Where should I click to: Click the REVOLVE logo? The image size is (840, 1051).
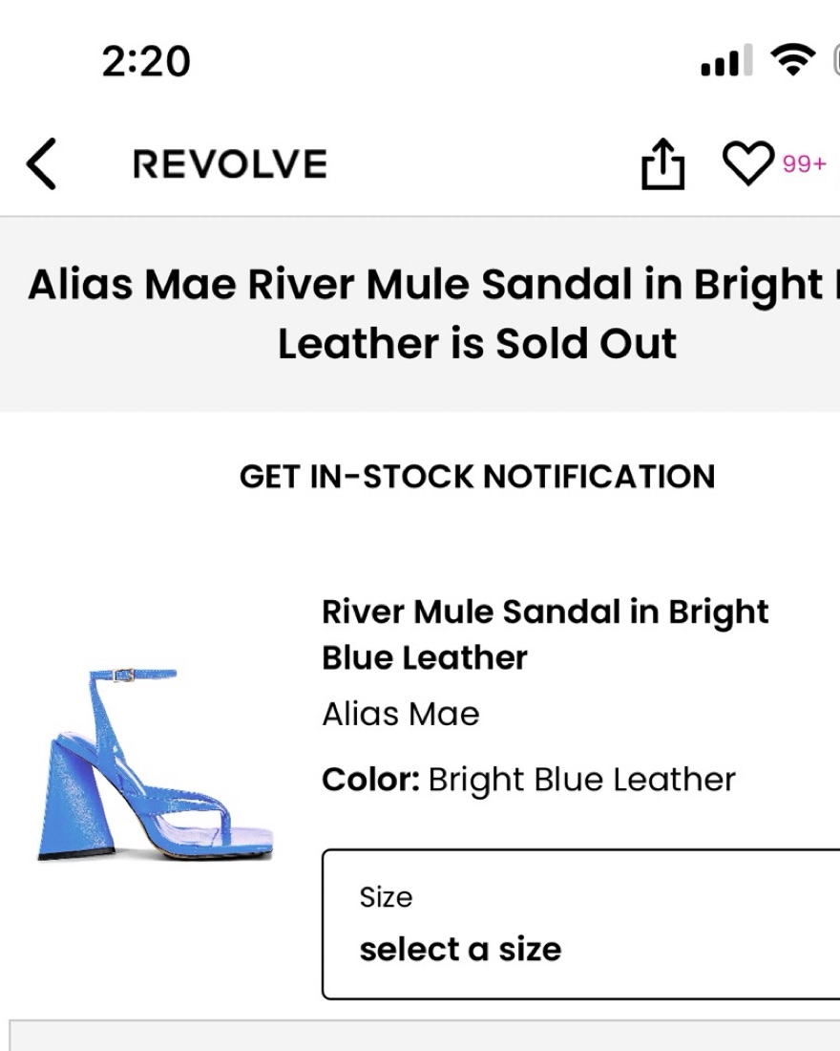point(230,164)
